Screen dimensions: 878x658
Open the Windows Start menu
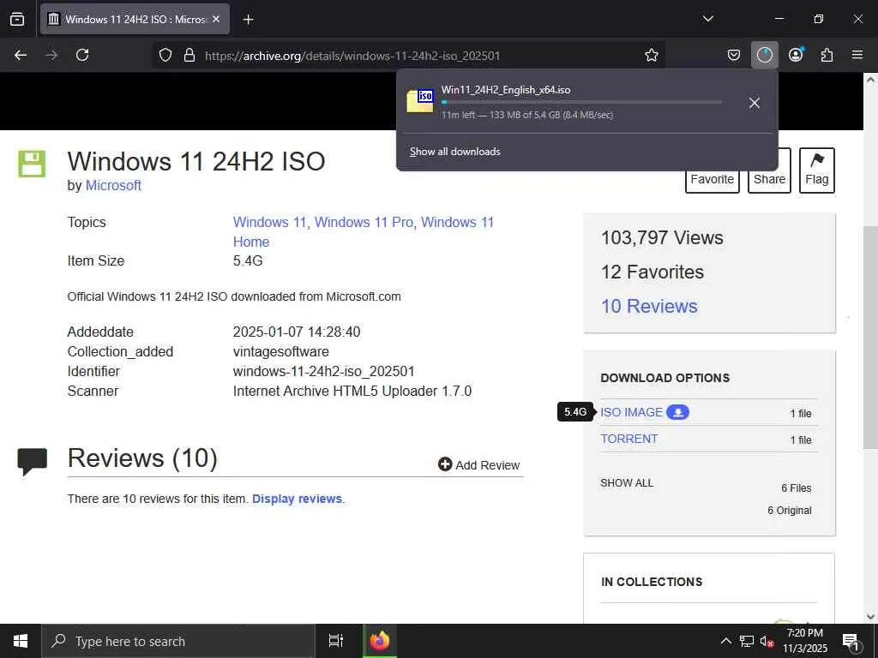pyautogui.click(x=21, y=641)
